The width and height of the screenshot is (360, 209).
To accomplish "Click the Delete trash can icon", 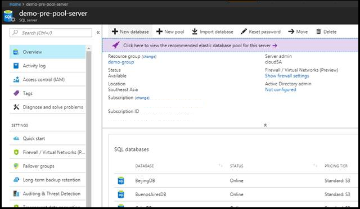I will (x=318, y=31).
